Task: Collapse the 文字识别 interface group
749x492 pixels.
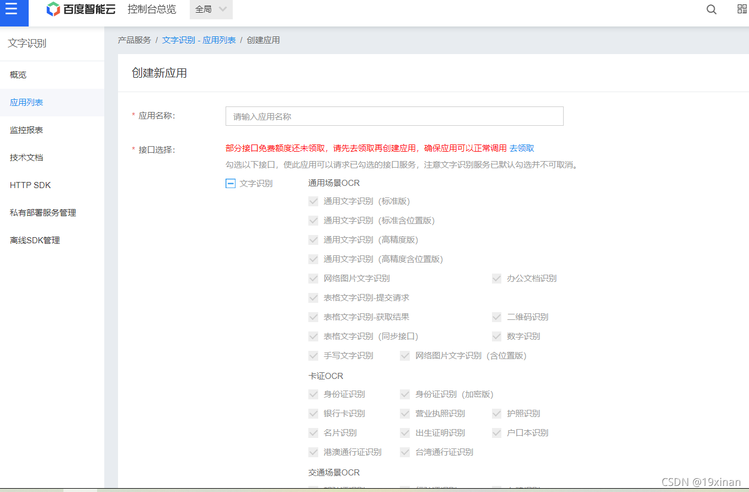Action: tap(231, 183)
